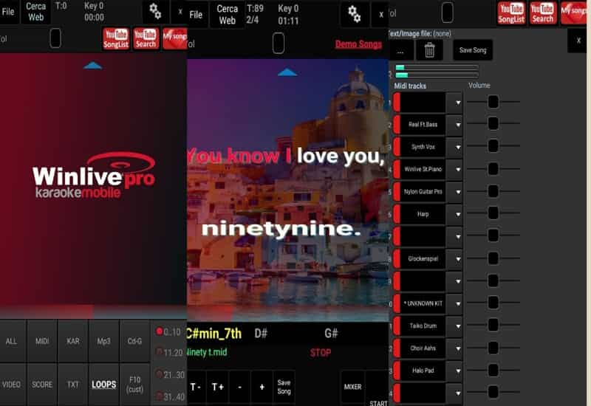Open YouTube Search on the Winlive logo screen
591x406 pixels.
click(146, 38)
